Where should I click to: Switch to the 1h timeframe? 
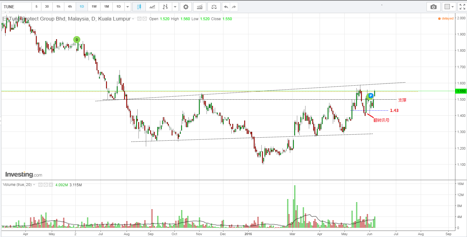[x=58, y=7]
